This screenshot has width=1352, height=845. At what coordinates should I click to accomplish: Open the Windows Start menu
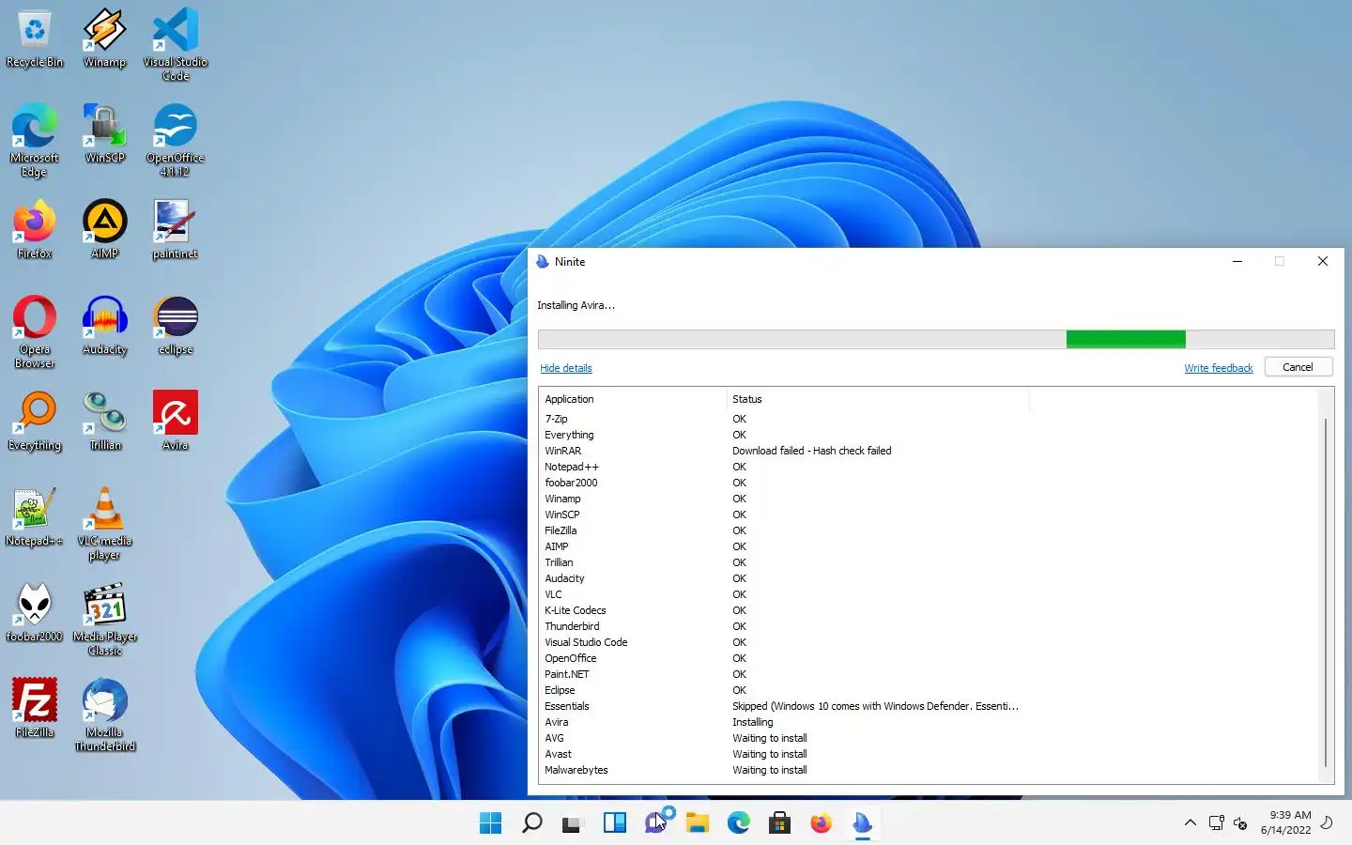490,823
